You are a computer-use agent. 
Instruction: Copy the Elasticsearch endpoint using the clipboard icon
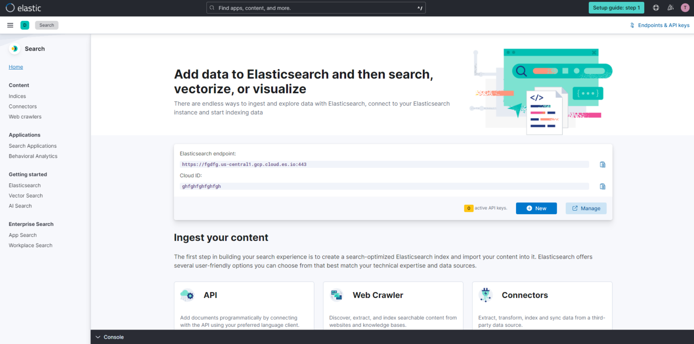pyautogui.click(x=602, y=164)
